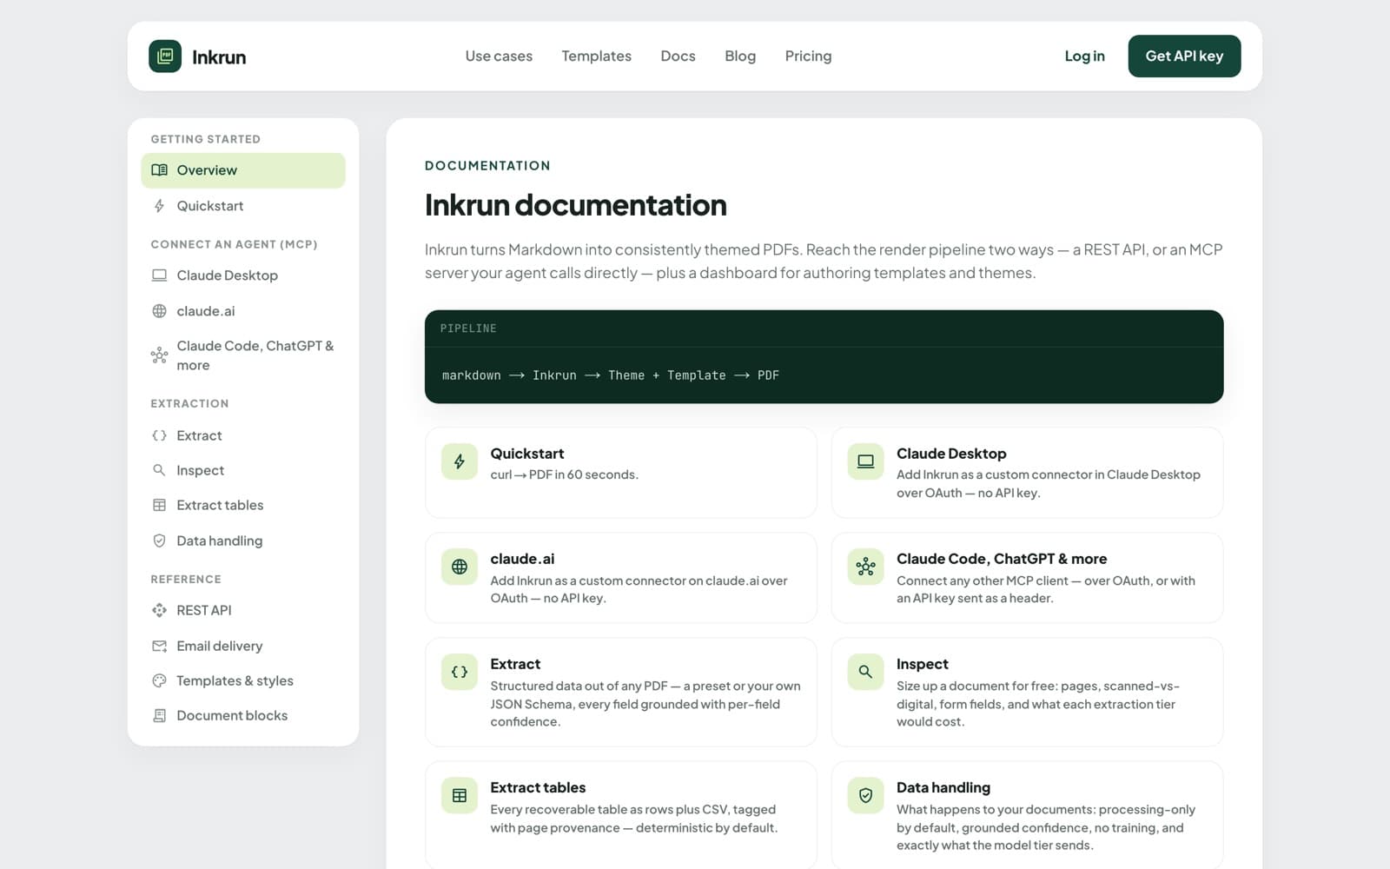The image size is (1390, 869).
Task: Click the DOCUMENTATION eyebrow label
Action: [x=487, y=166]
